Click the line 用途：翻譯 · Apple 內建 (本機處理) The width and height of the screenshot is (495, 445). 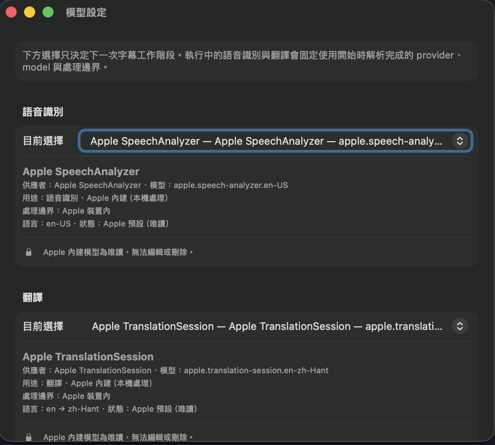87,383
